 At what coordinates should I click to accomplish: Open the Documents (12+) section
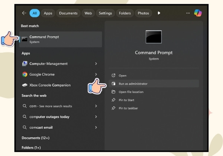tap(36, 138)
